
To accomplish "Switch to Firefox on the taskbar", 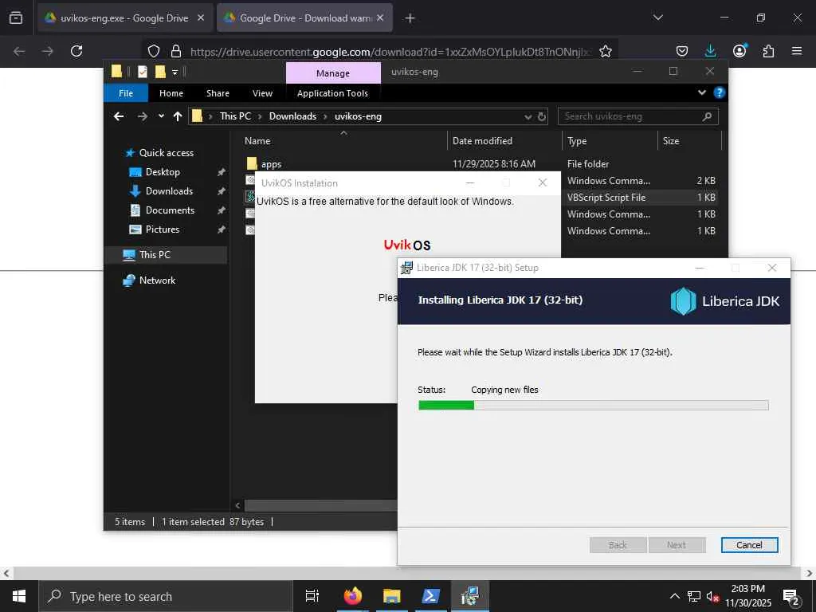I will 353,596.
